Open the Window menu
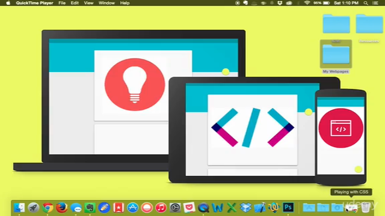Image resolution: width=385 pixels, height=216 pixels. coord(106,3)
